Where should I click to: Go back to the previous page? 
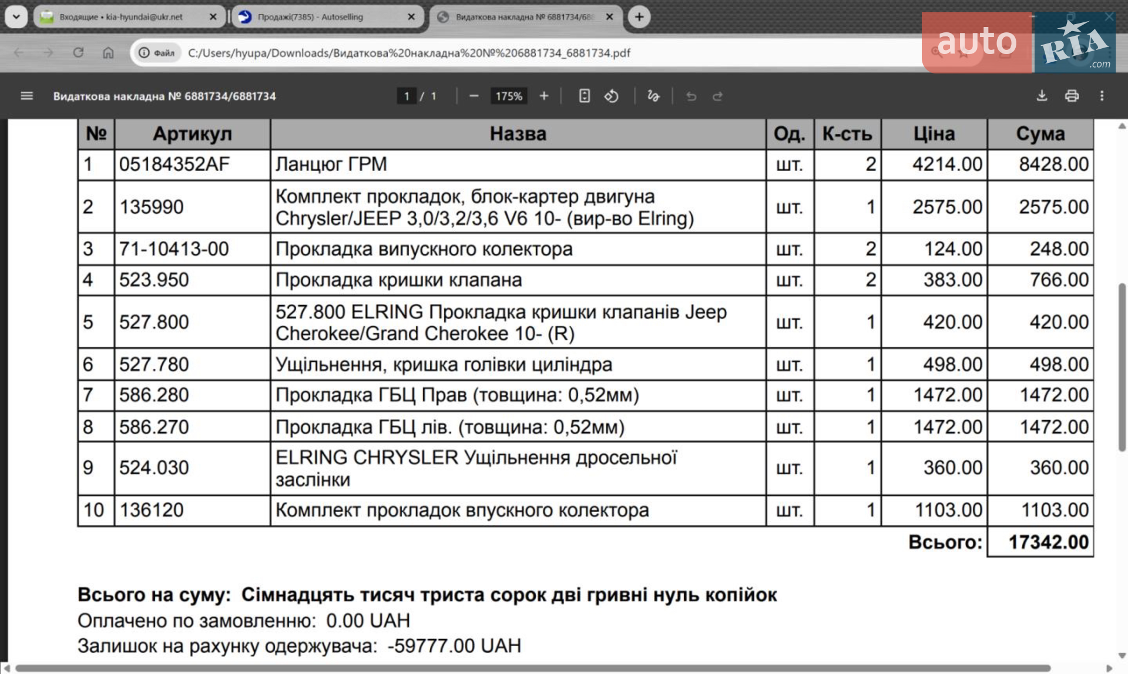tap(19, 53)
